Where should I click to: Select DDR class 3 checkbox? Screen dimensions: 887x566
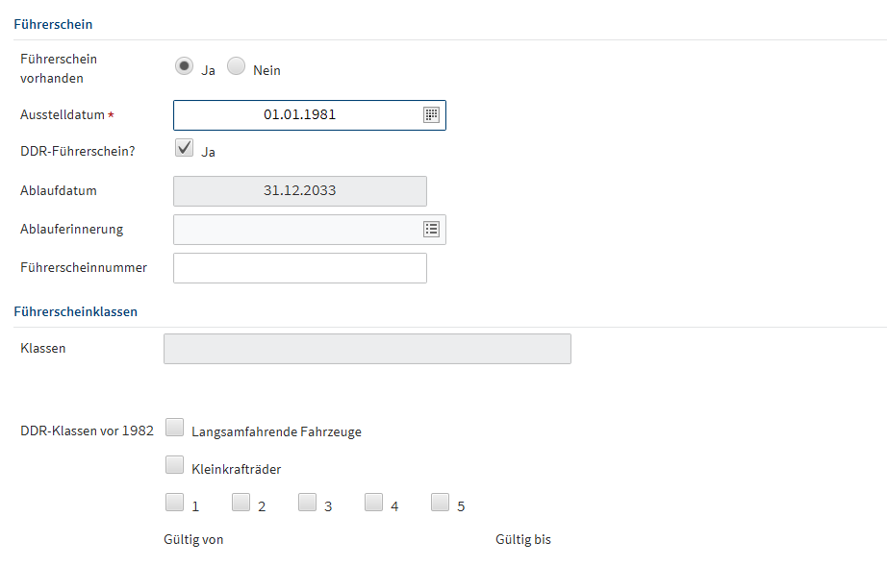[307, 502]
